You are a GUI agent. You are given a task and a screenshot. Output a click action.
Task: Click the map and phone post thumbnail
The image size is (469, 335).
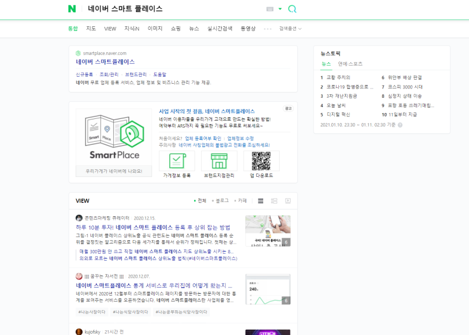[x=268, y=231]
